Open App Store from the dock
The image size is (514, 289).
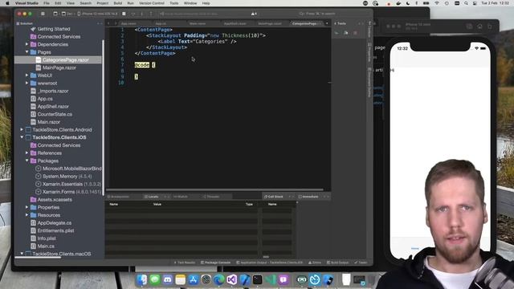193,280
